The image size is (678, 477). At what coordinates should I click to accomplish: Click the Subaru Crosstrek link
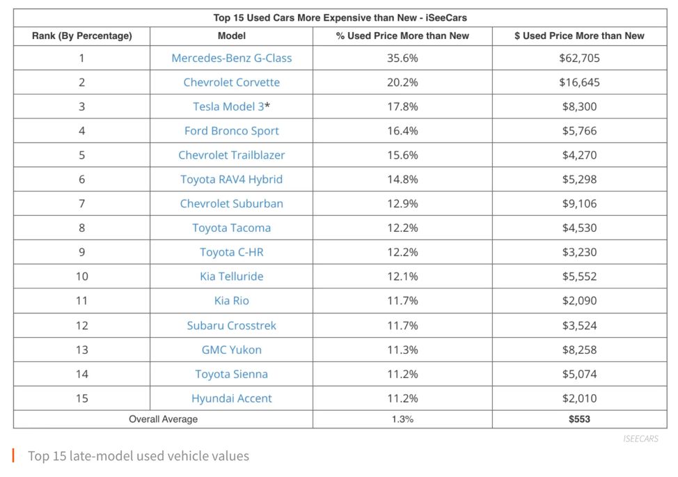(231, 326)
